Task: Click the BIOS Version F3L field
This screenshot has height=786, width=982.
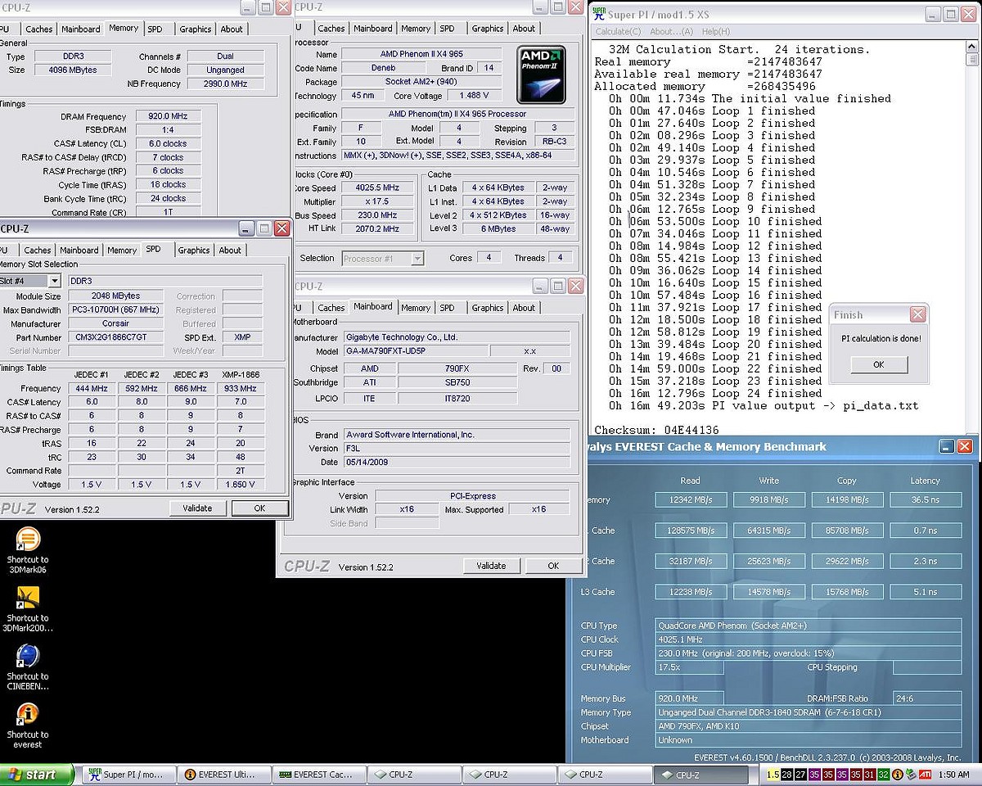Action: coord(456,448)
